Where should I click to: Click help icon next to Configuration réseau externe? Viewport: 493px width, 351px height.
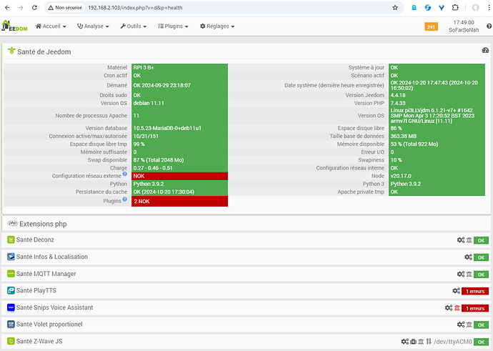(x=125, y=174)
